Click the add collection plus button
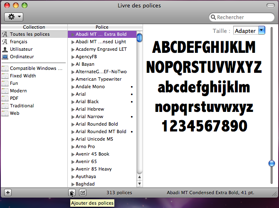Image resolution: width=279 pixels, height=208 pixels. tap(8, 192)
